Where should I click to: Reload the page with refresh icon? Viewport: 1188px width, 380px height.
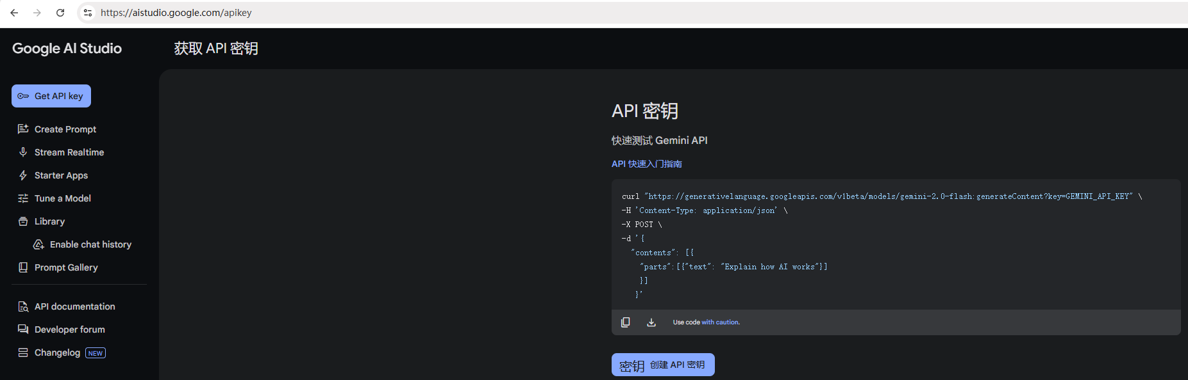60,13
